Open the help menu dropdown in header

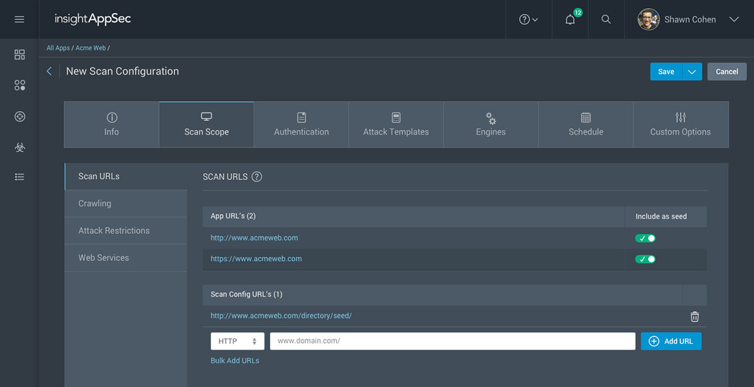[x=528, y=19]
